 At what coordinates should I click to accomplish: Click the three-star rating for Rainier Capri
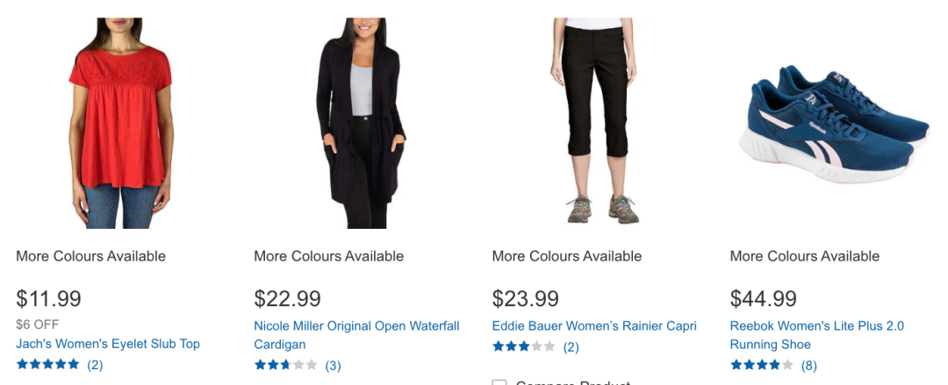523,347
